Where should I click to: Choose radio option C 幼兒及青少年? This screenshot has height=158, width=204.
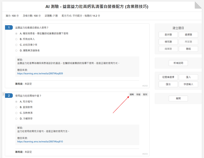pos(17,45)
